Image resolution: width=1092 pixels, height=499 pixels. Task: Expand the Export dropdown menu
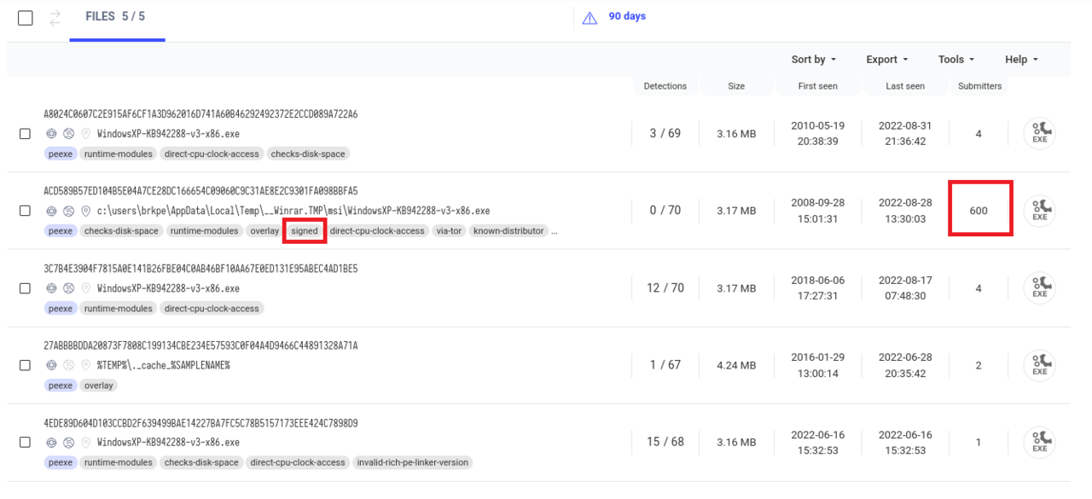tap(886, 60)
